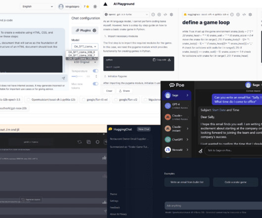This screenshot has height=218, width=262.
Task: Click the HuggingChat logo icon
Action: 110,129
